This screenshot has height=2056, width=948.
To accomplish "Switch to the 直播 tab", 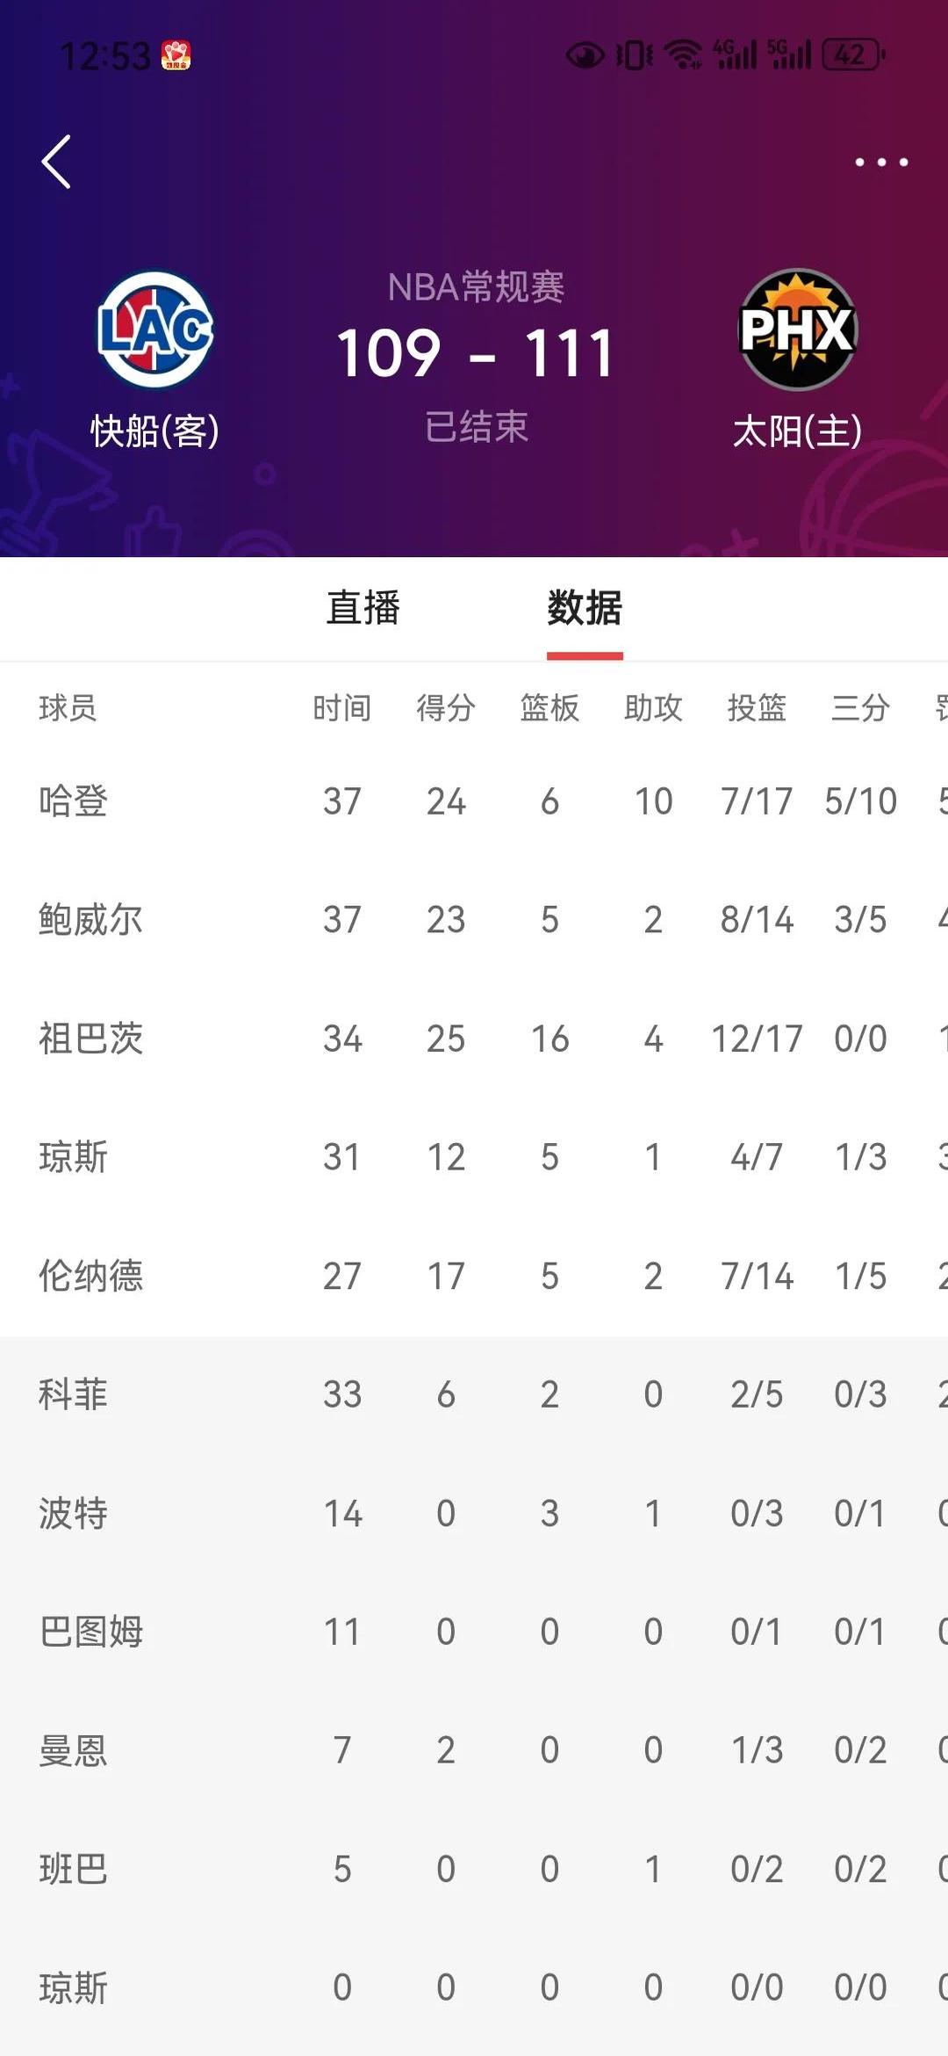I will 363,608.
